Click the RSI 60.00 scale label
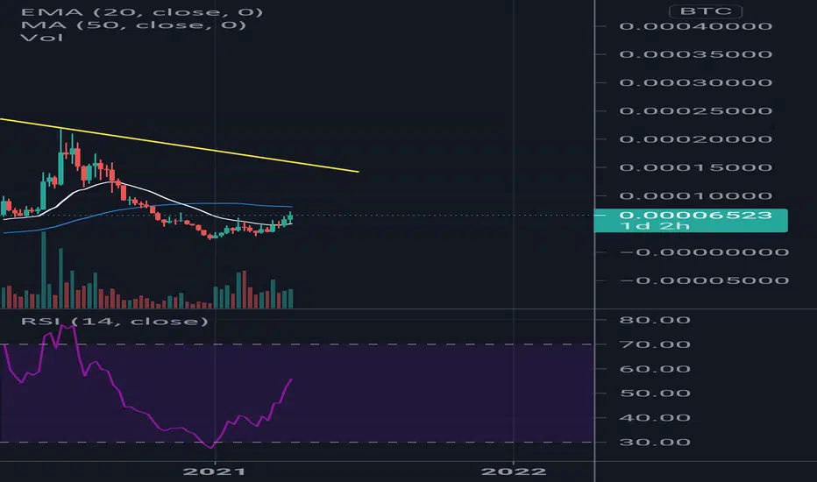Viewport: 817px width, 482px height. 655,369
